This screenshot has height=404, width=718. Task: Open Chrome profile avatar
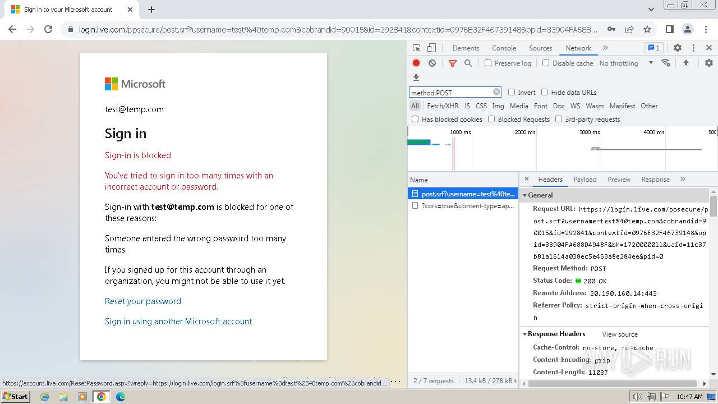tap(687, 29)
